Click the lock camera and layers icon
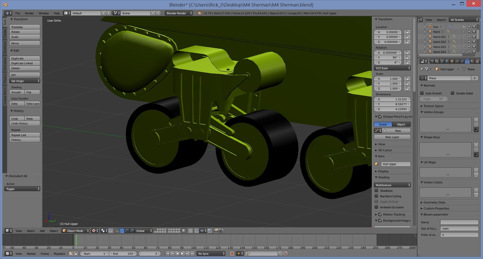This screenshot has width=483, height=259. pyautogui.click(x=184, y=231)
